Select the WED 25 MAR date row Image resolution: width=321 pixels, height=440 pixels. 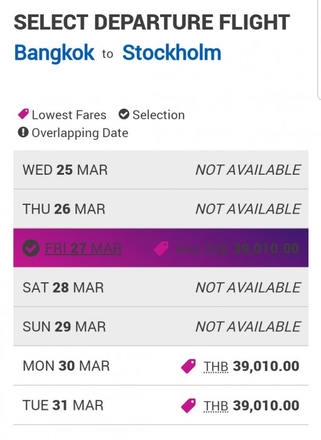click(x=161, y=170)
